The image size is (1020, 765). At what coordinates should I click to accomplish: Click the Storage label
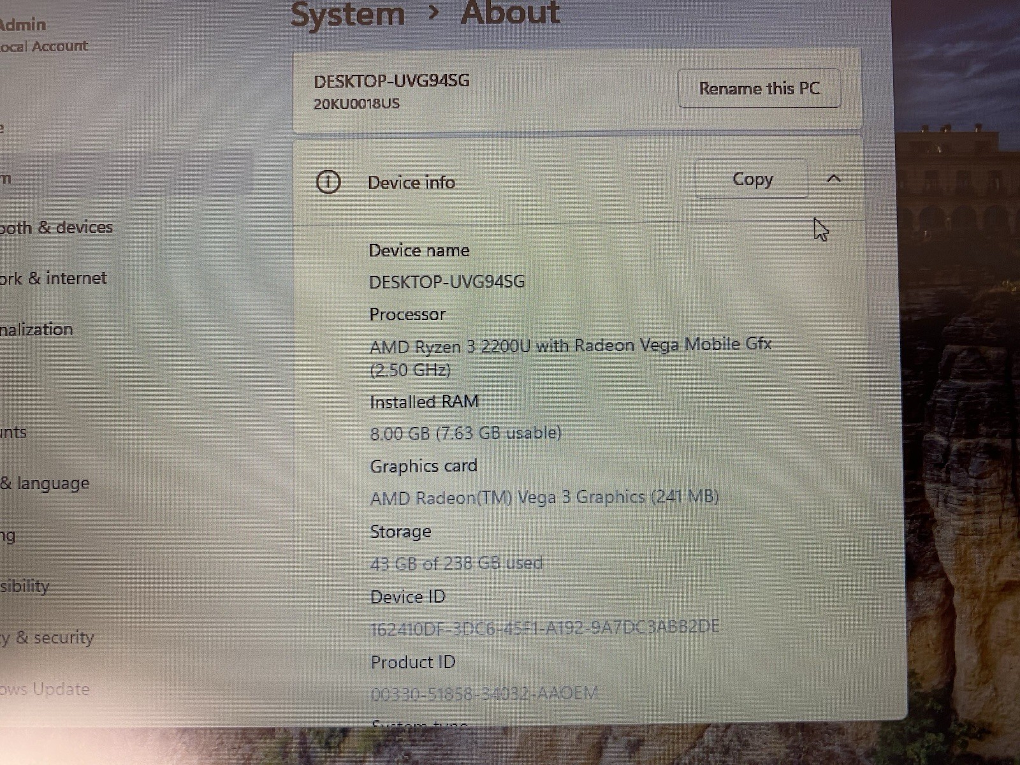coord(400,532)
